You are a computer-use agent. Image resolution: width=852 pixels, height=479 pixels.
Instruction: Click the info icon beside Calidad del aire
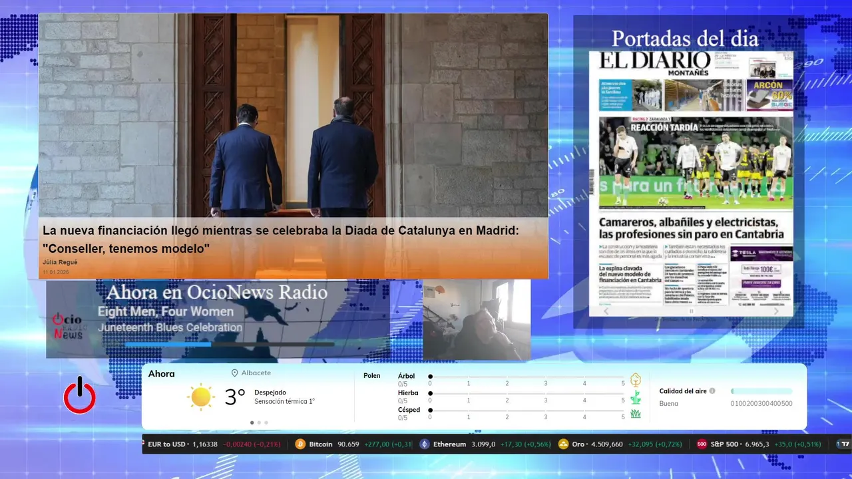coord(712,391)
